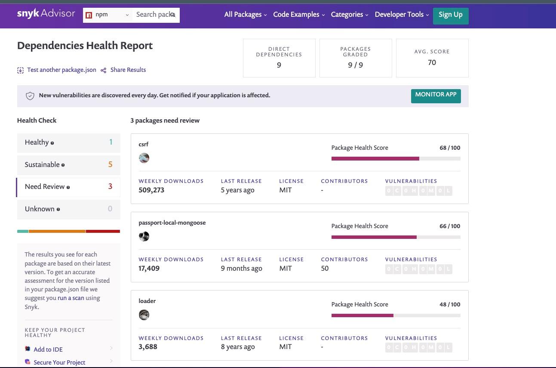Click the passport-local-mongoose maintainer avatar
This screenshot has height=368, width=556.
point(144,236)
